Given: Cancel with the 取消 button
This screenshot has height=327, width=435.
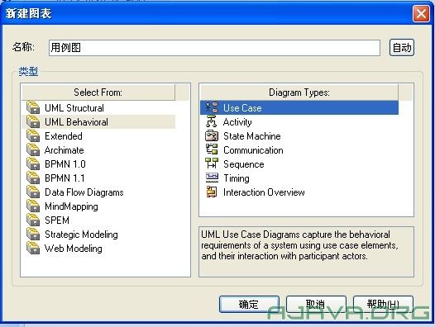Looking at the screenshot, I should pyautogui.click(x=316, y=304).
